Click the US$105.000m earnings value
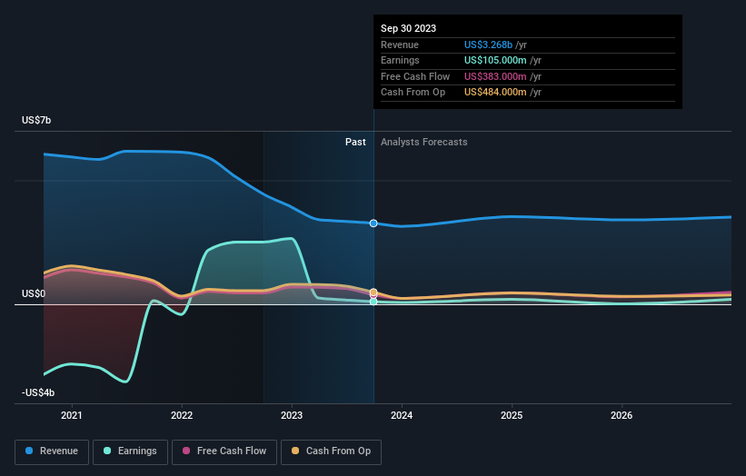This screenshot has height=476, width=746. (495, 60)
